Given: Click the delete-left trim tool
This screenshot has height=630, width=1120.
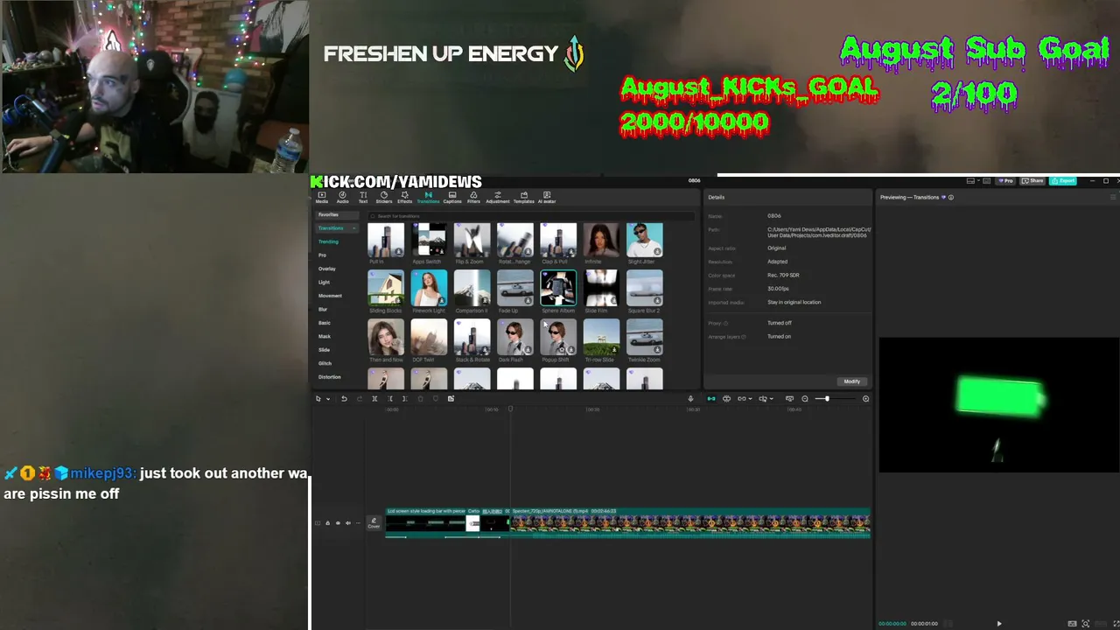Looking at the screenshot, I should coord(390,399).
